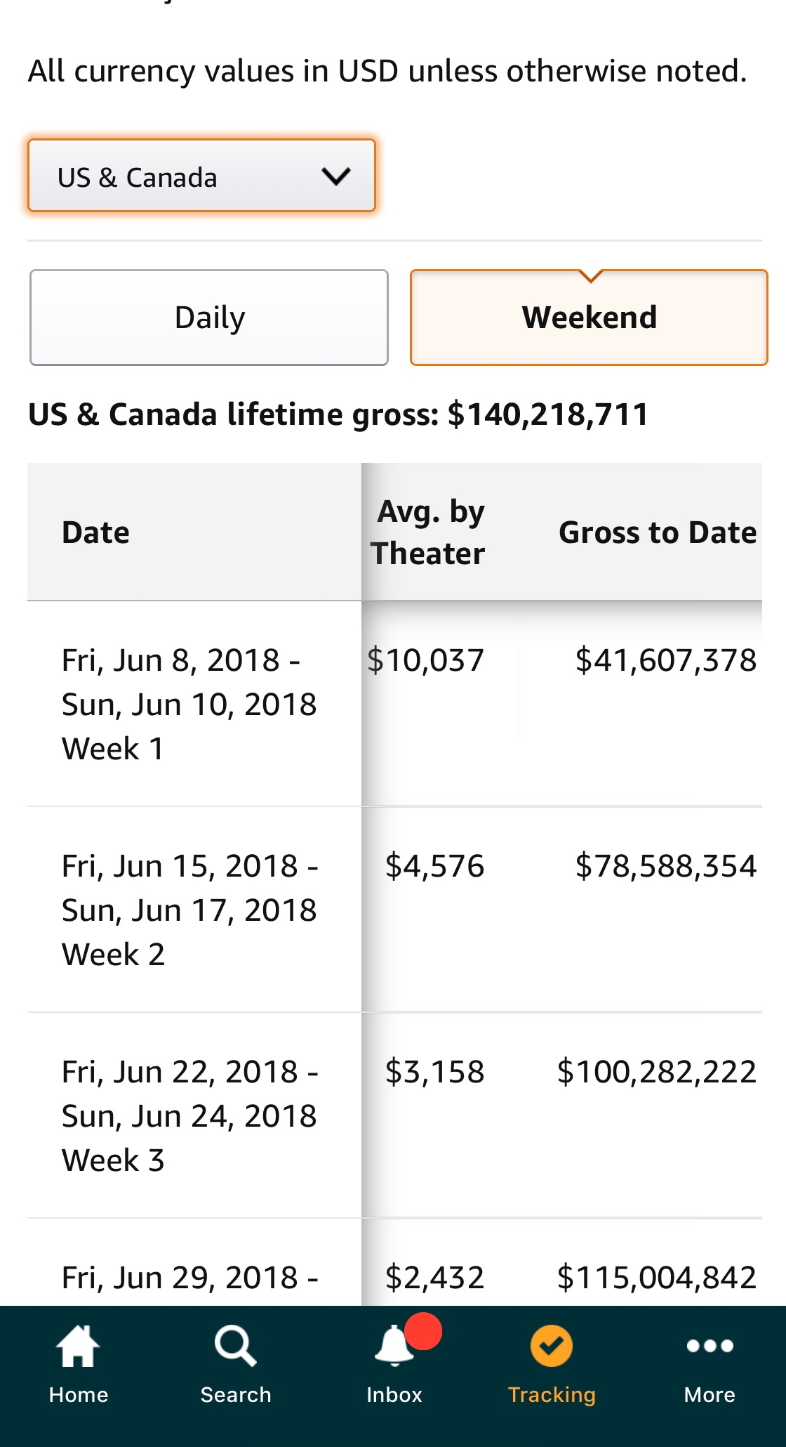Image resolution: width=786 pixels, height=1447 pixels.
Task: Tap the Fri, Jun 29, 2018 row
Action: (x=189, y=1278)
